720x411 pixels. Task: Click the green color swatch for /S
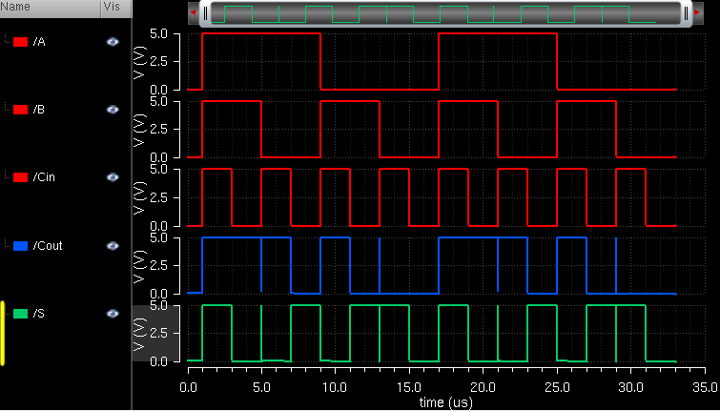21,313
